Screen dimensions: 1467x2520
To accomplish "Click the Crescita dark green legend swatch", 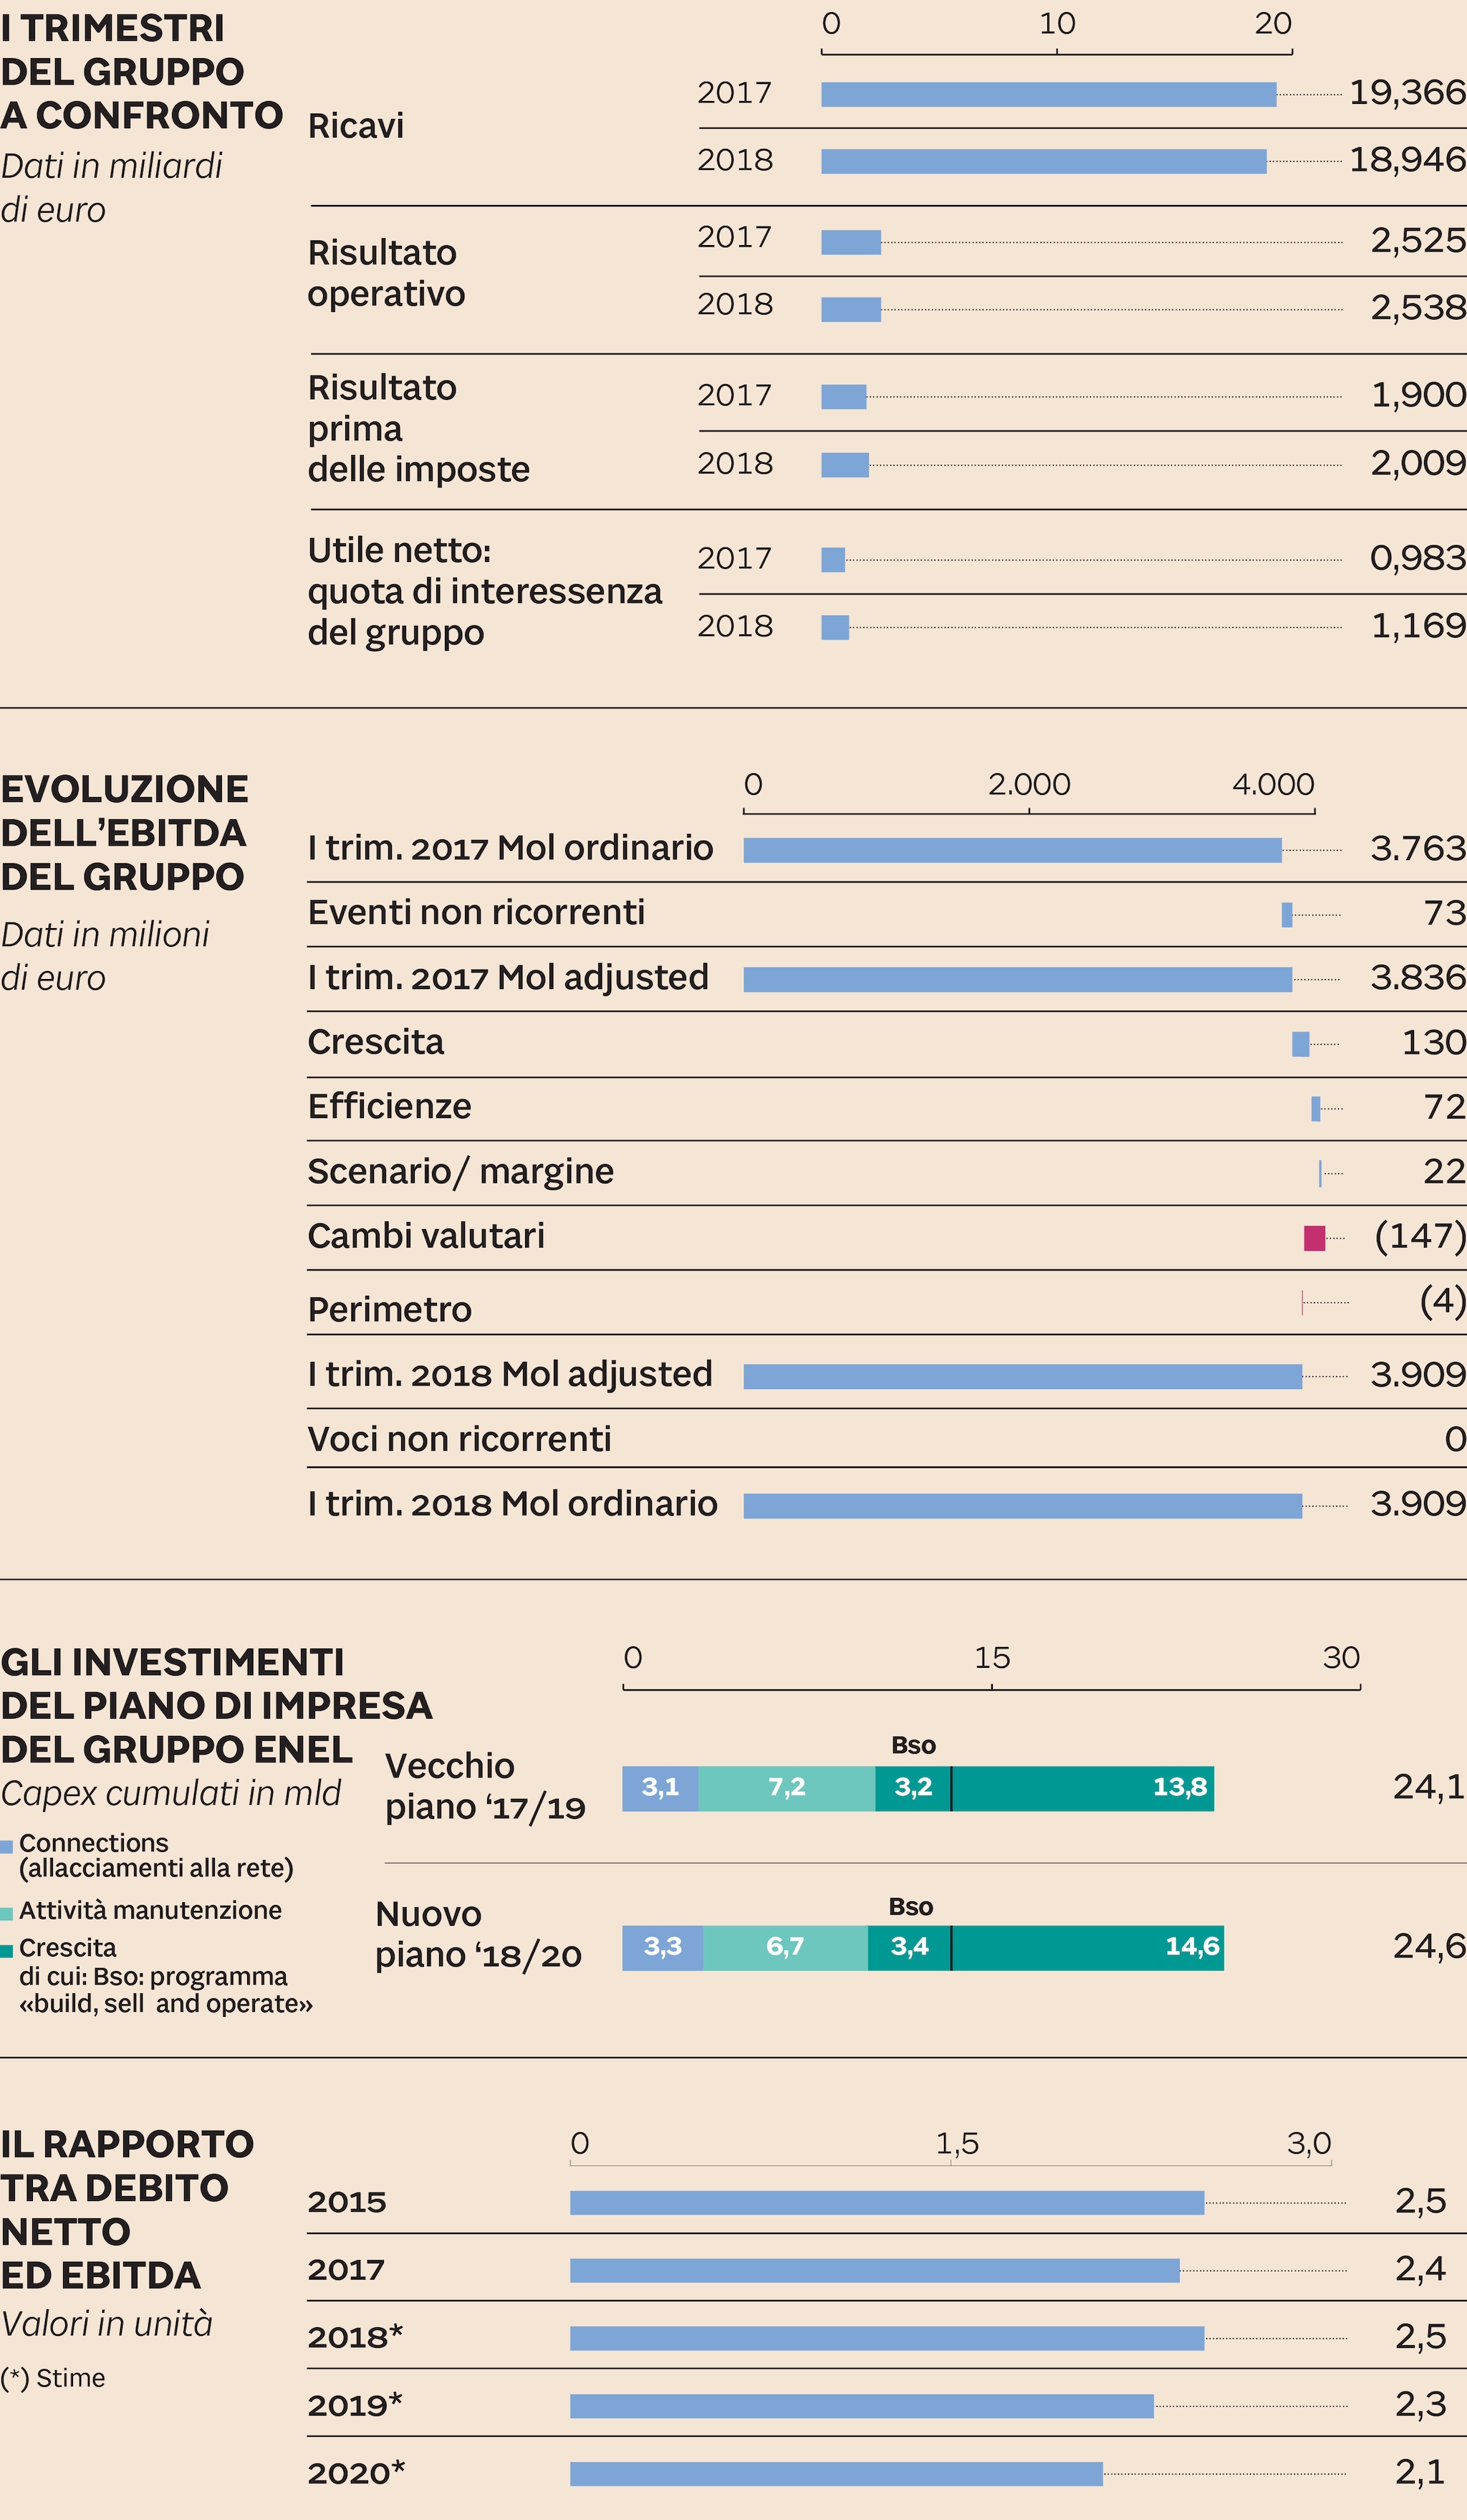I will click(6, 1951).
